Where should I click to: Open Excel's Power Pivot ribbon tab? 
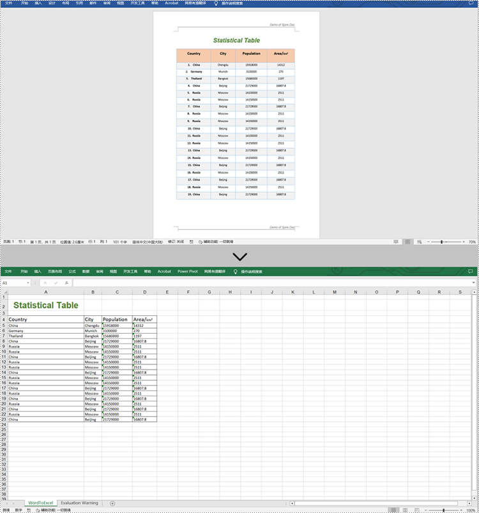188,272
